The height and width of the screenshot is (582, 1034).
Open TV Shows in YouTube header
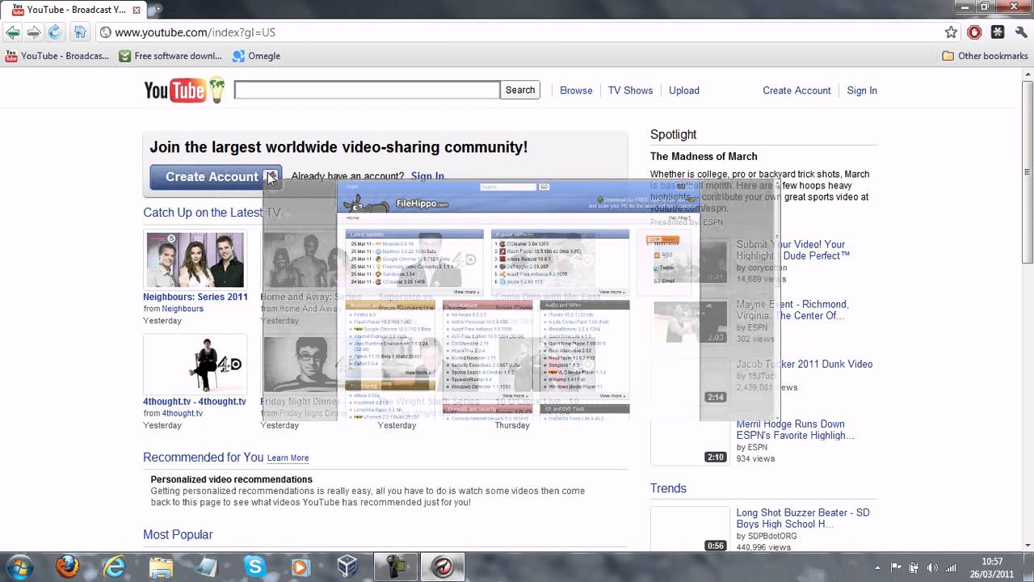630,91
